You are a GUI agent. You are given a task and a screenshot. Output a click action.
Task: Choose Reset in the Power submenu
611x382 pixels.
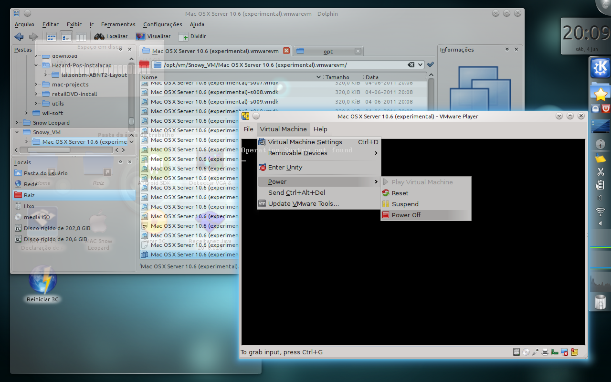(x=426, y=193)
